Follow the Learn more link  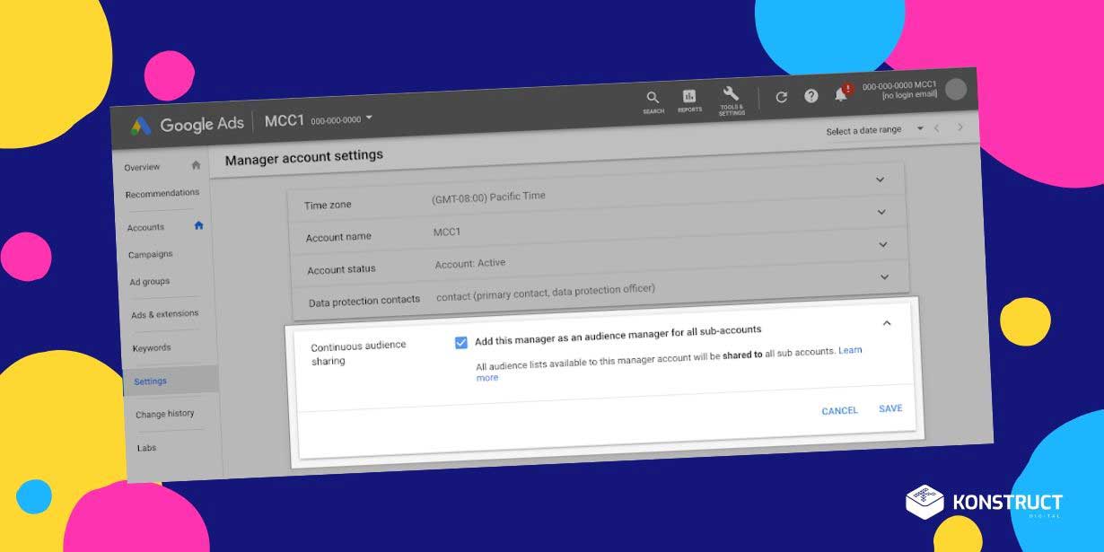coord(850,350)
